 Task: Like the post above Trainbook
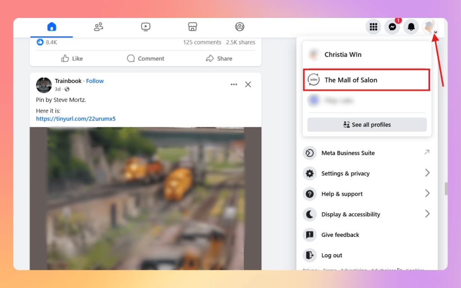(72, 58)
